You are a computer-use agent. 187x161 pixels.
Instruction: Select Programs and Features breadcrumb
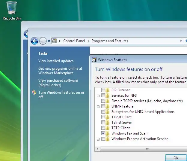click(110, 41)
